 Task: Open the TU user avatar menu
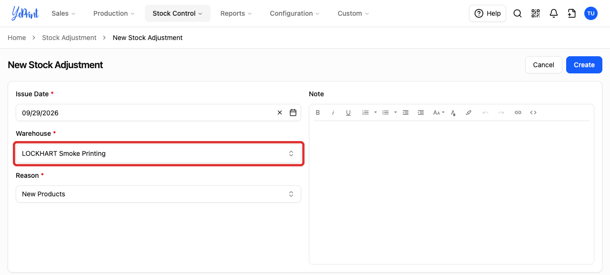pyautogui.click(x=591, y=13)
